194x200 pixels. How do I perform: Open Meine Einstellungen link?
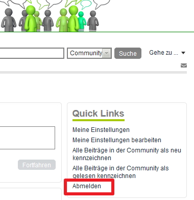pyautogui.click(x=101, y=130)
